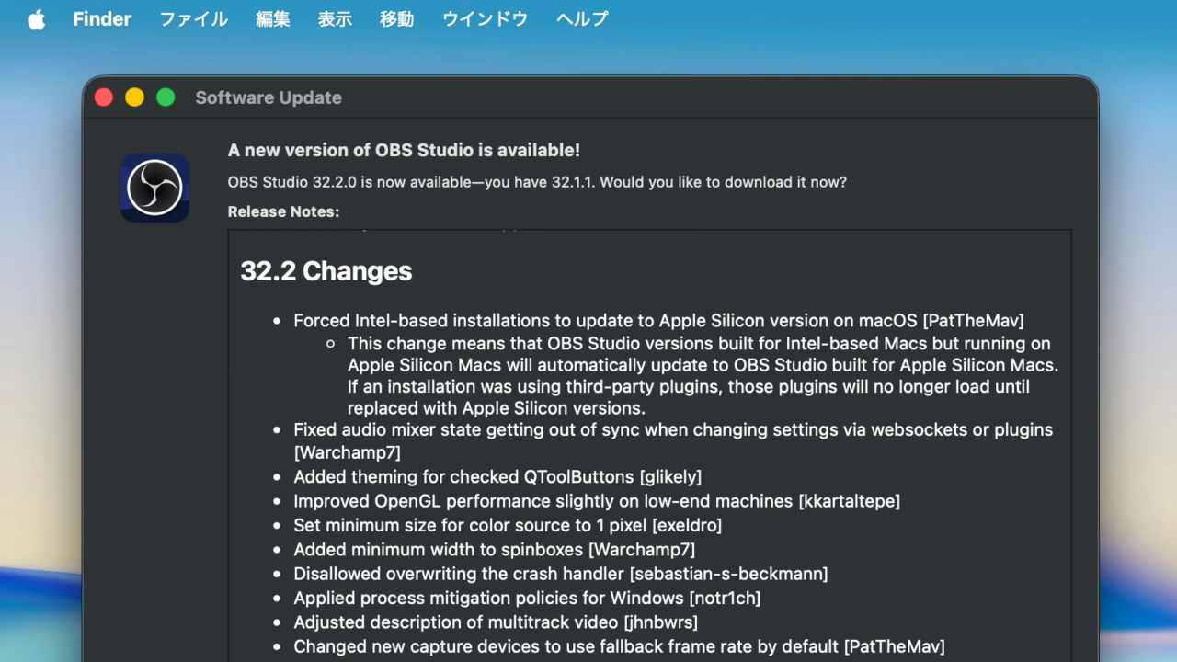
Task: Click the Applied process mitigation policies entry
Action: tap(527, 599)
